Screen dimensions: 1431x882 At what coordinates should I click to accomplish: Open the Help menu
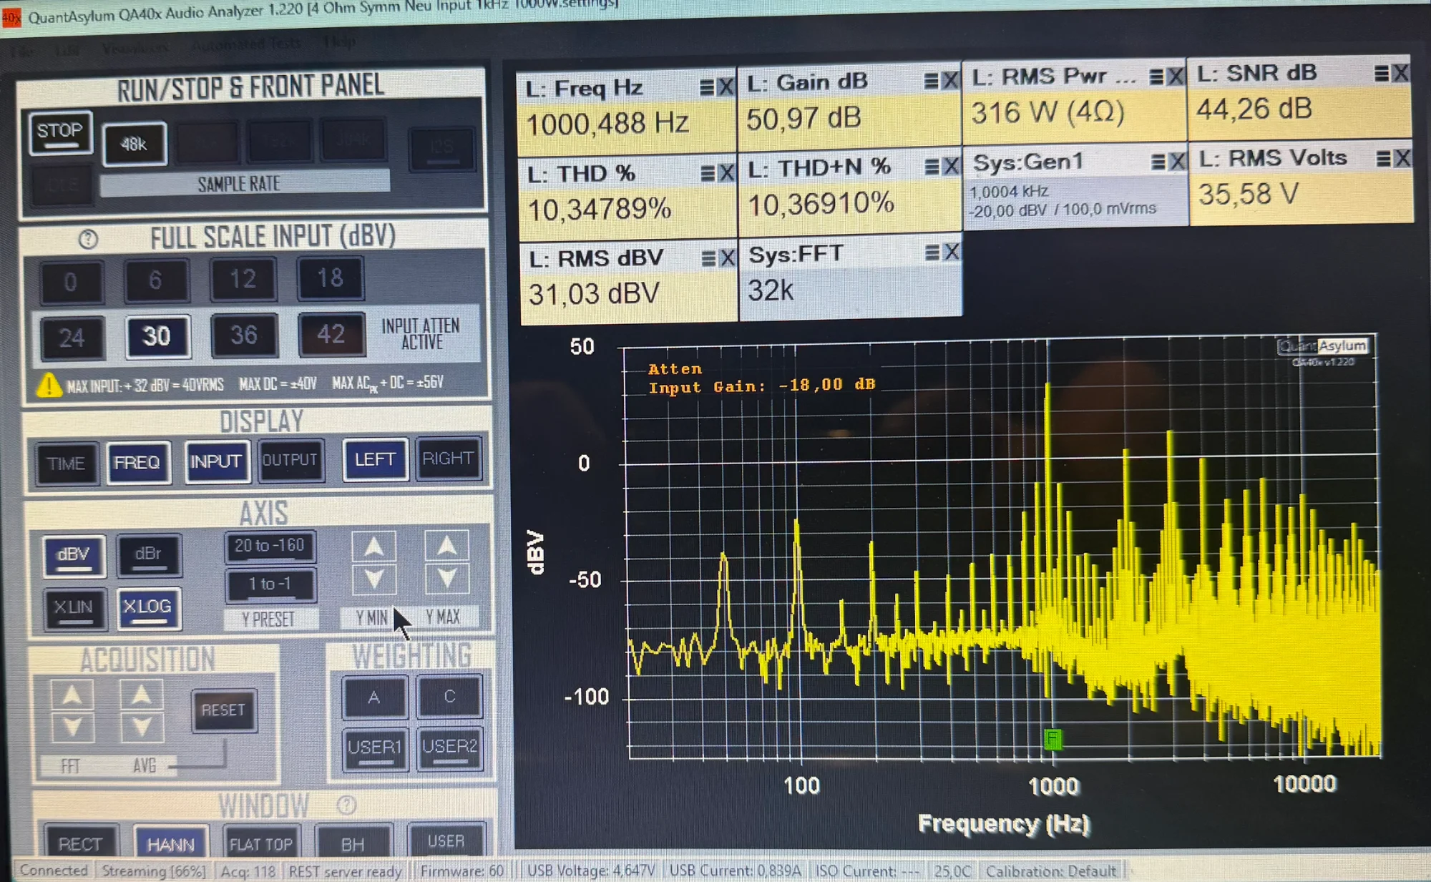pyautogui.click(x=339, y=42)
